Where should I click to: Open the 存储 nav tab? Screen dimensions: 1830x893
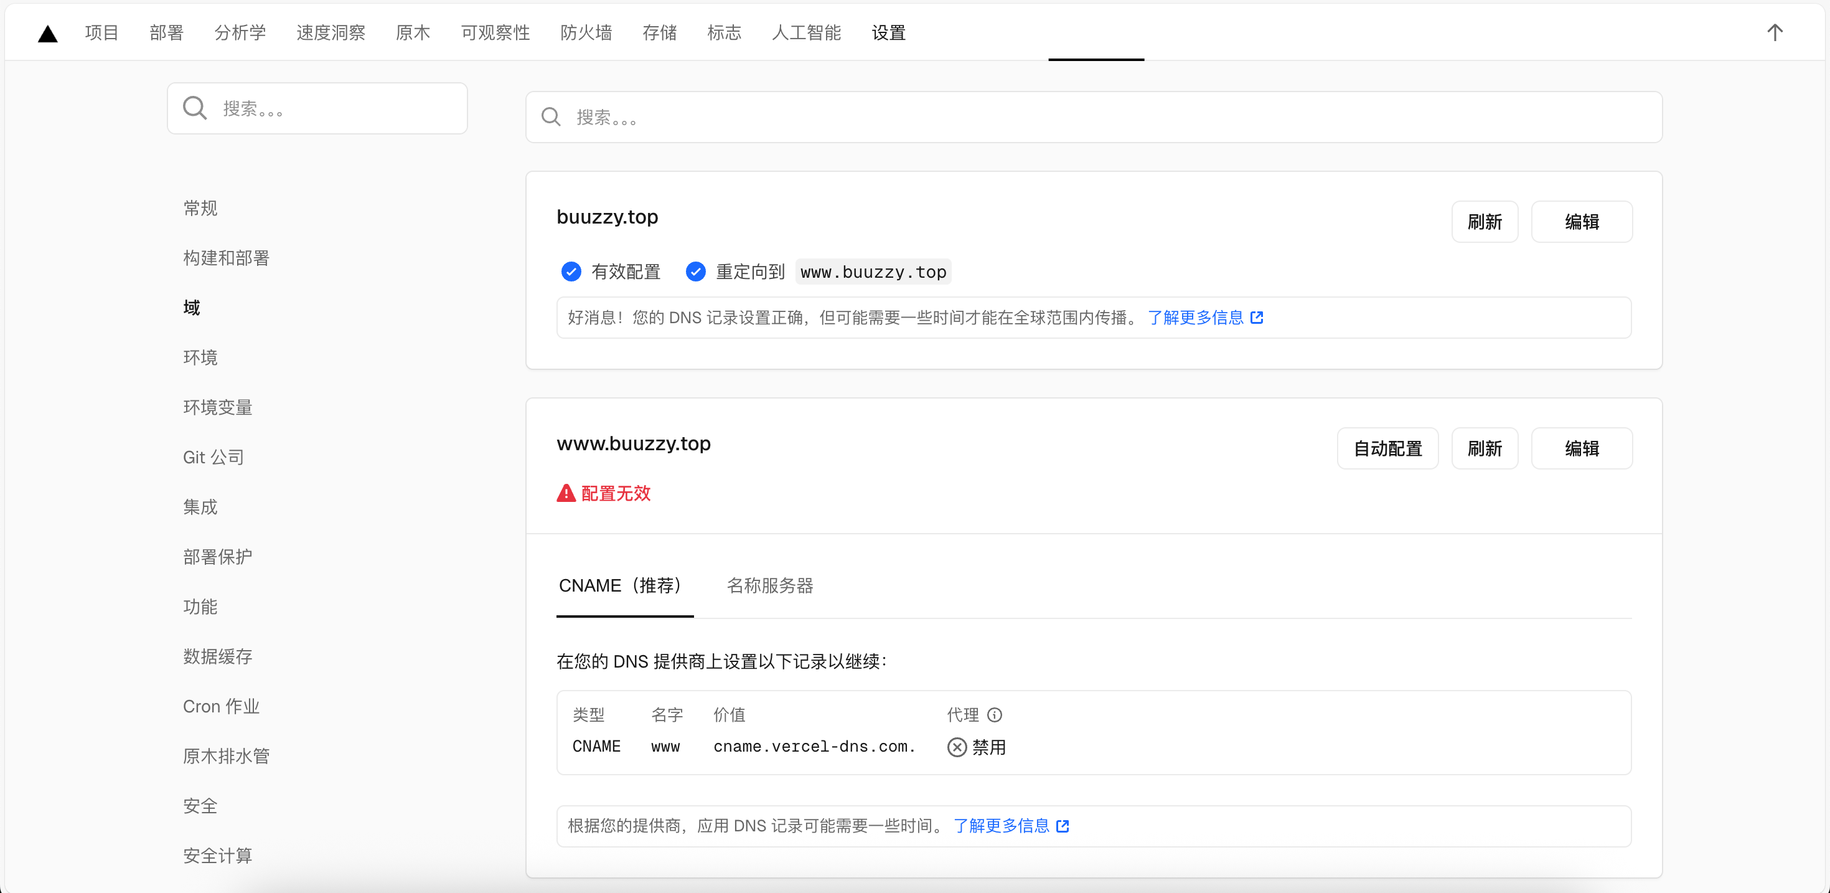[659, 33]
